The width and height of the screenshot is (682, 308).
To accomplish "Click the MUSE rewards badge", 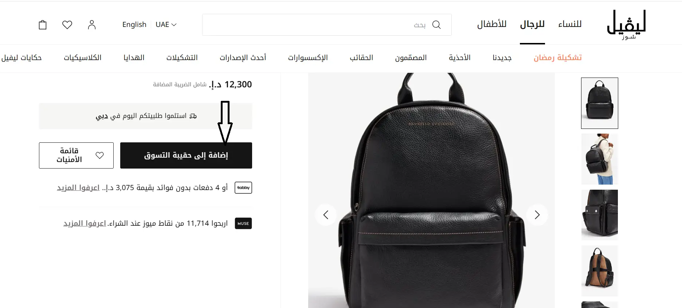I will (243, 223).
